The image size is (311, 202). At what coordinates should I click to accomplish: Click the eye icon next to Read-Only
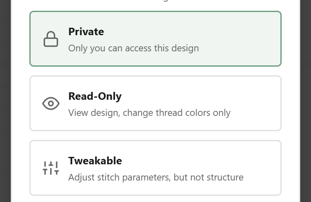(x=51, y=103)
